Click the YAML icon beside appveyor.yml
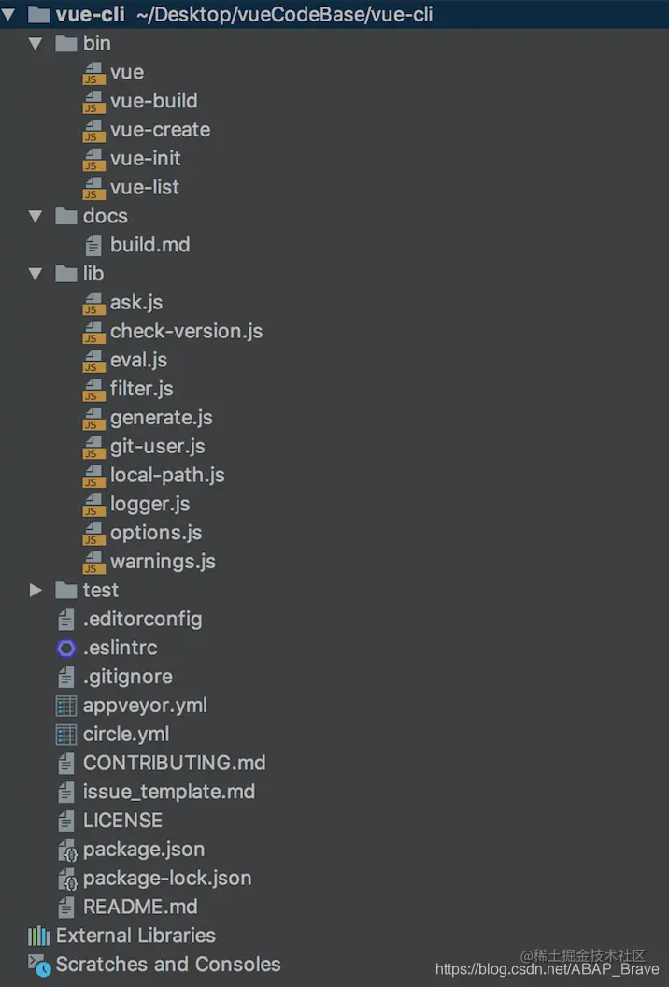Image resolution: width=669 pixels, height=987 pixels. tap(66, 706)
